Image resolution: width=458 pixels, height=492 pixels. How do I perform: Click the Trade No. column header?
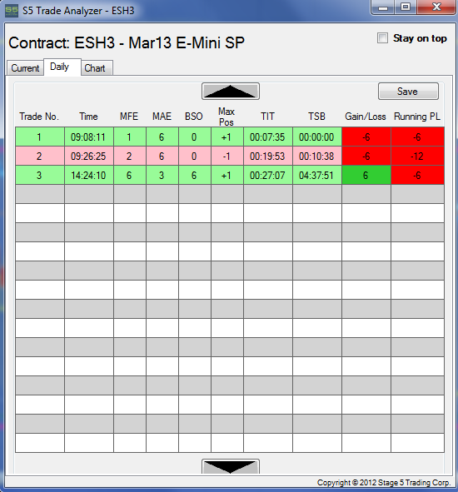(x=39, y=117)
